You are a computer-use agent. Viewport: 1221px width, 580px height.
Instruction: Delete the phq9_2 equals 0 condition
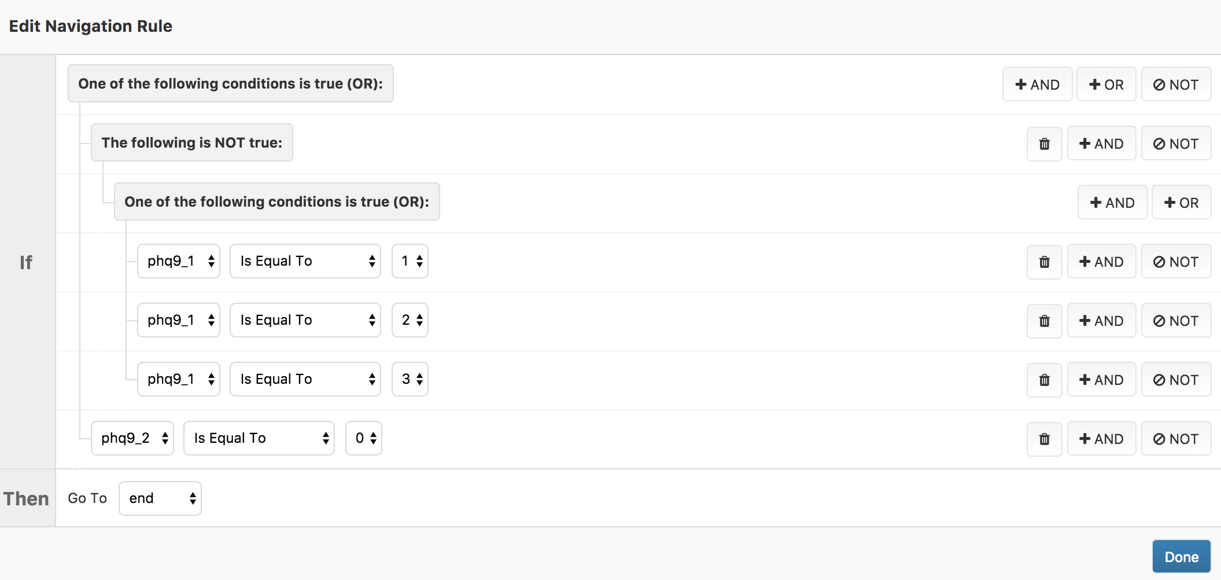(1044, 439)
